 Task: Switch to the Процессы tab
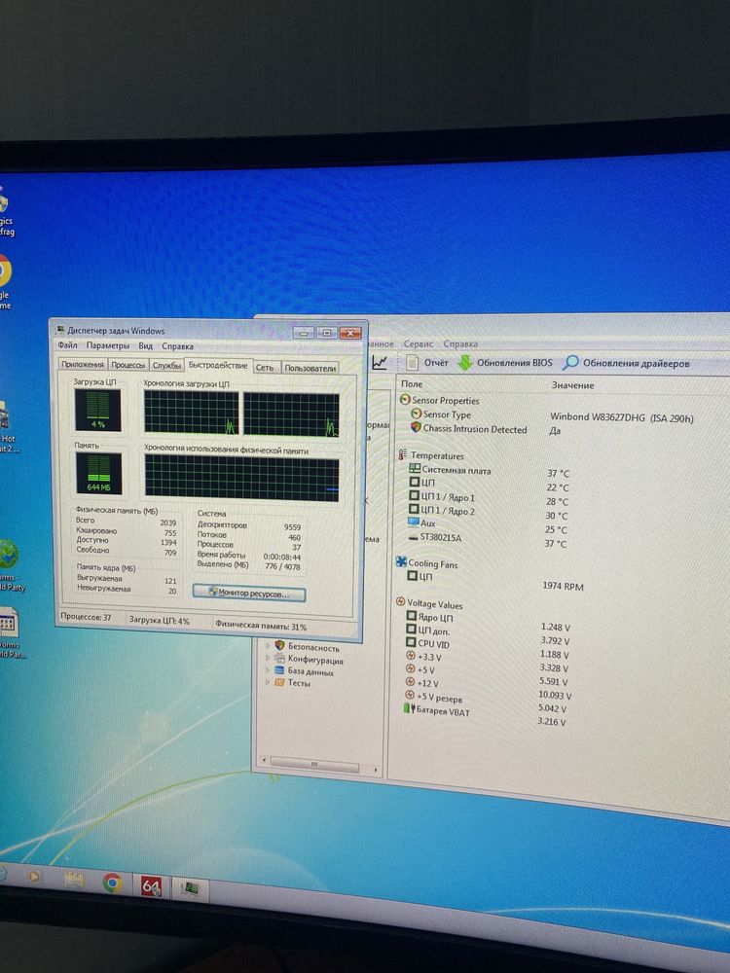click(x=128, y=365)
